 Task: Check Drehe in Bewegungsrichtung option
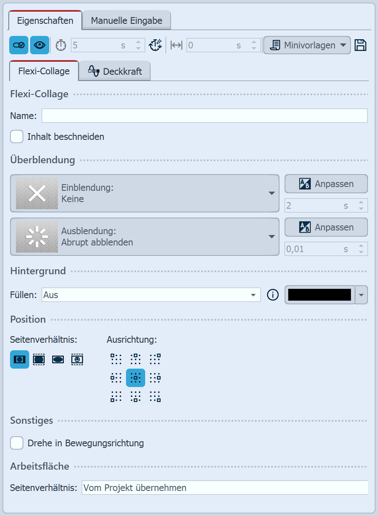pyautogui.click(x=17, y=443)
